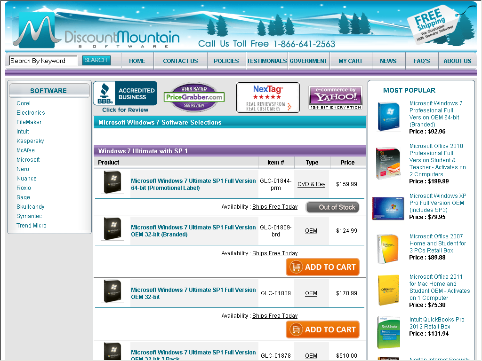The width and height of the screenshot is (482, 361).
Task: Open Windows 7 Professional box image in Most Popular
Action: point(388,117)
